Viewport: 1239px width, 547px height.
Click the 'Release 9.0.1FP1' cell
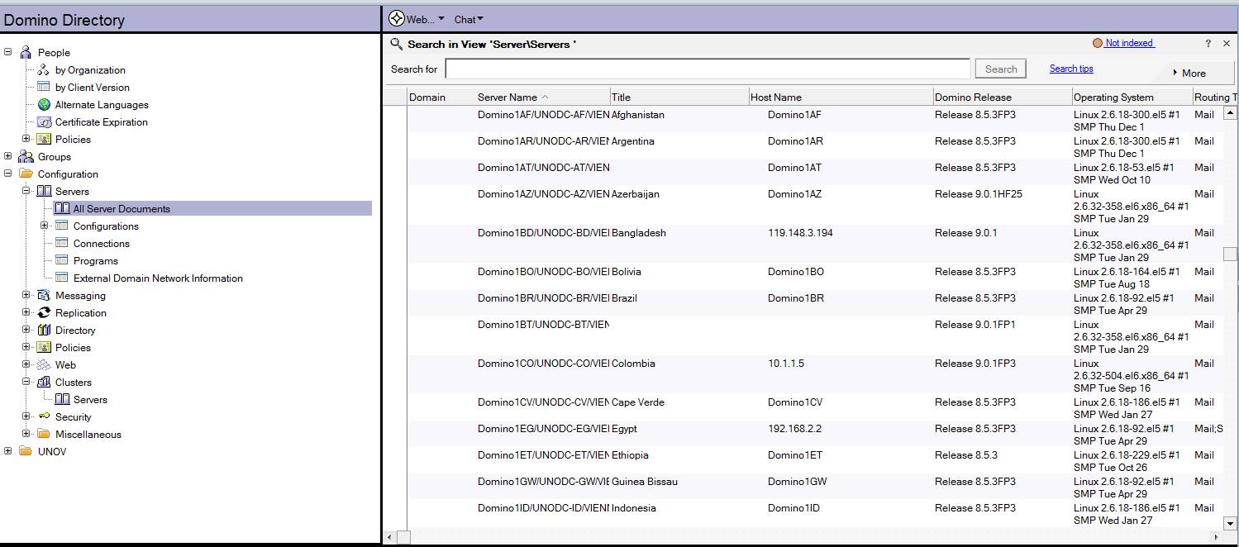click(x=975, y=325)
